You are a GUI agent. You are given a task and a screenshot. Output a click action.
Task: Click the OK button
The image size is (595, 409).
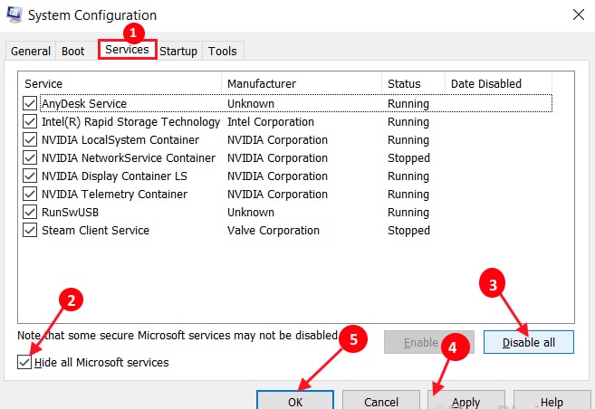[295, 400]
